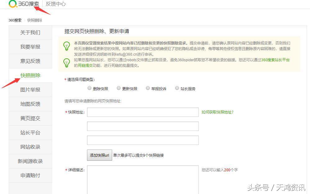This screenshot has width=310, height=194.
Task: Click the 360搜索 breadcrumb link
Action: point(16,20)
